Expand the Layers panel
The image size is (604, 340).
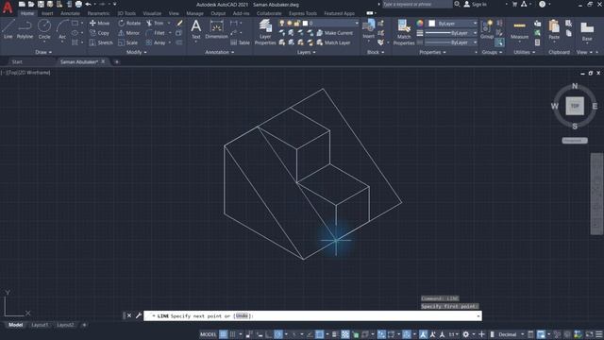(307, 52)
